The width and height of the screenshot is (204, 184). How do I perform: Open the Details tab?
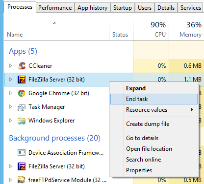point(166,8)
